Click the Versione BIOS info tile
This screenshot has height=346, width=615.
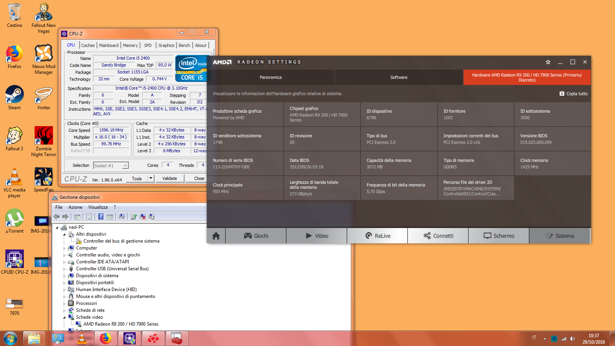[553, 139]
